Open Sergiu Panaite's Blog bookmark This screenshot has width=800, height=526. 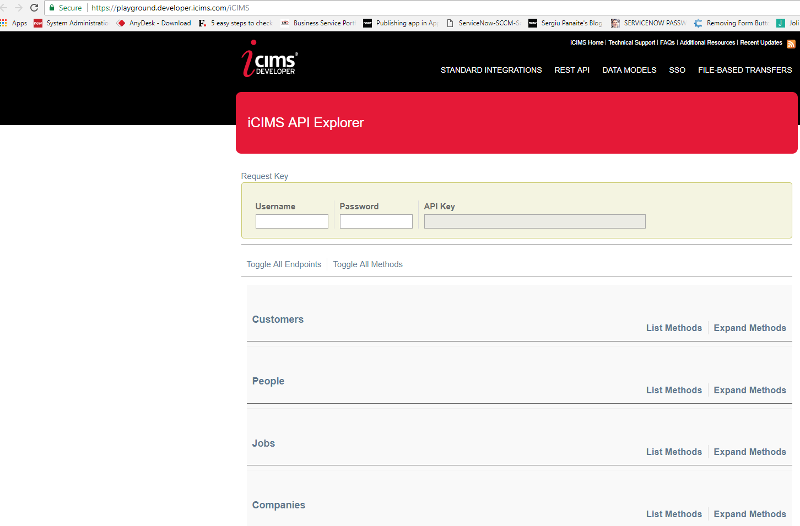tap(566, 23)
